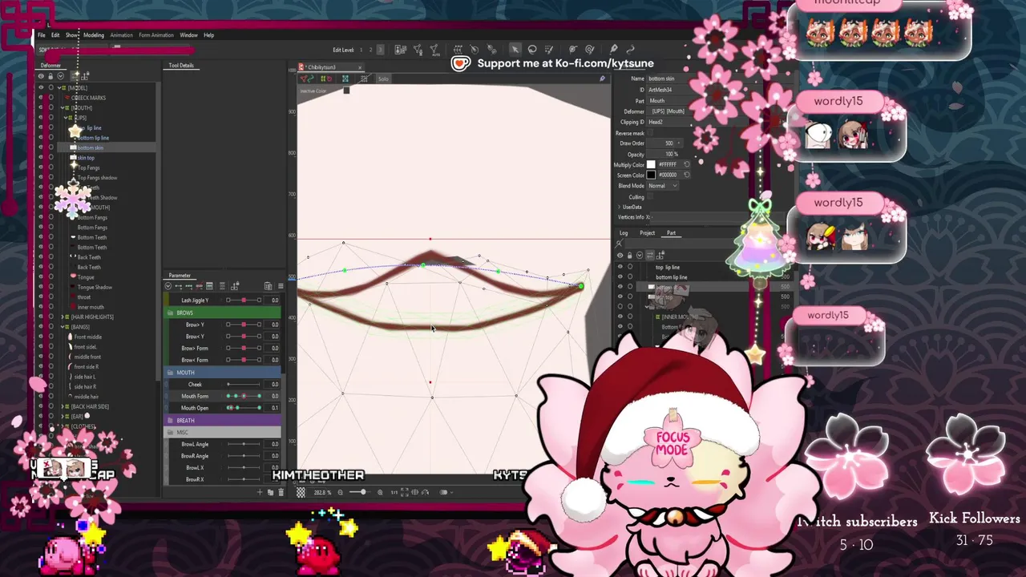The height and width of the screenshot is (577, 1026).
Task: Select Edit Level 2
Action: coord(370,50)
